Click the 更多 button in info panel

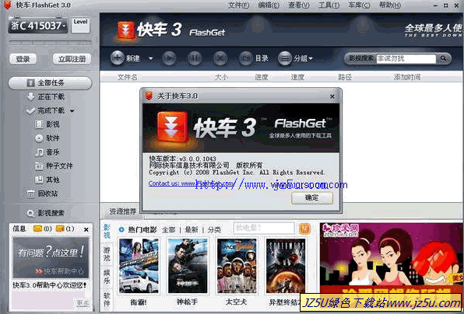[x=83, y=303]
